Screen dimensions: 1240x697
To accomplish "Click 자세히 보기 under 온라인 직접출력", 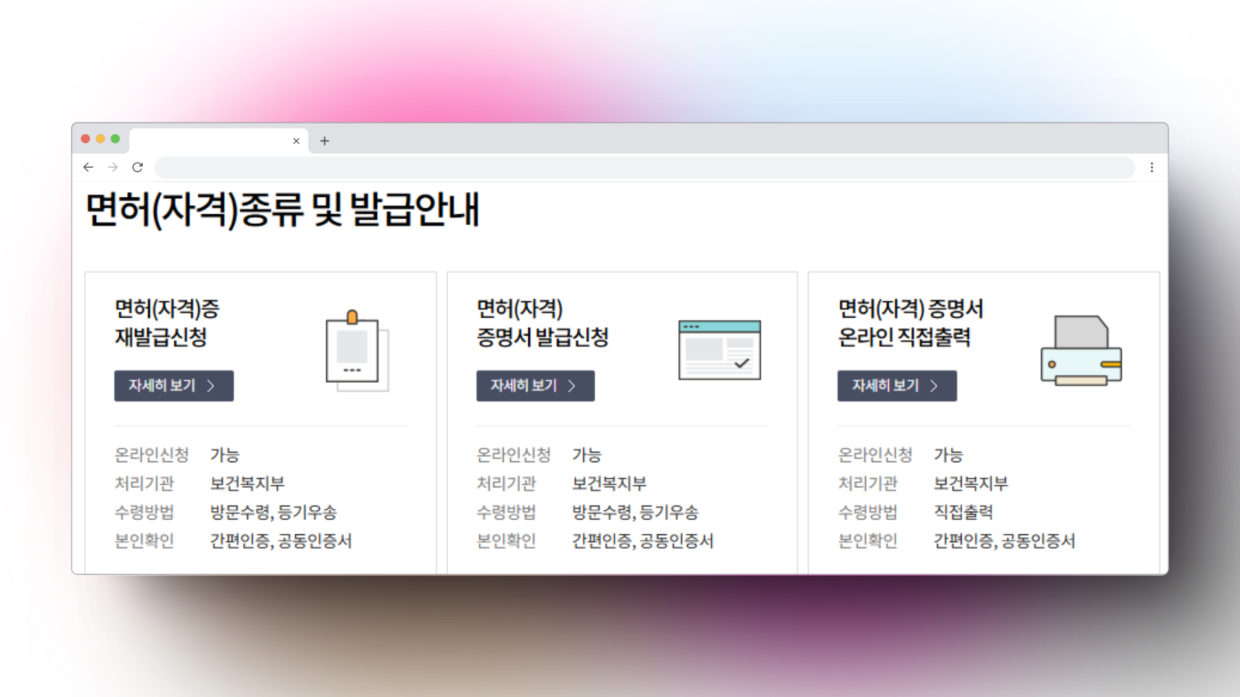I will pos(897,386).
